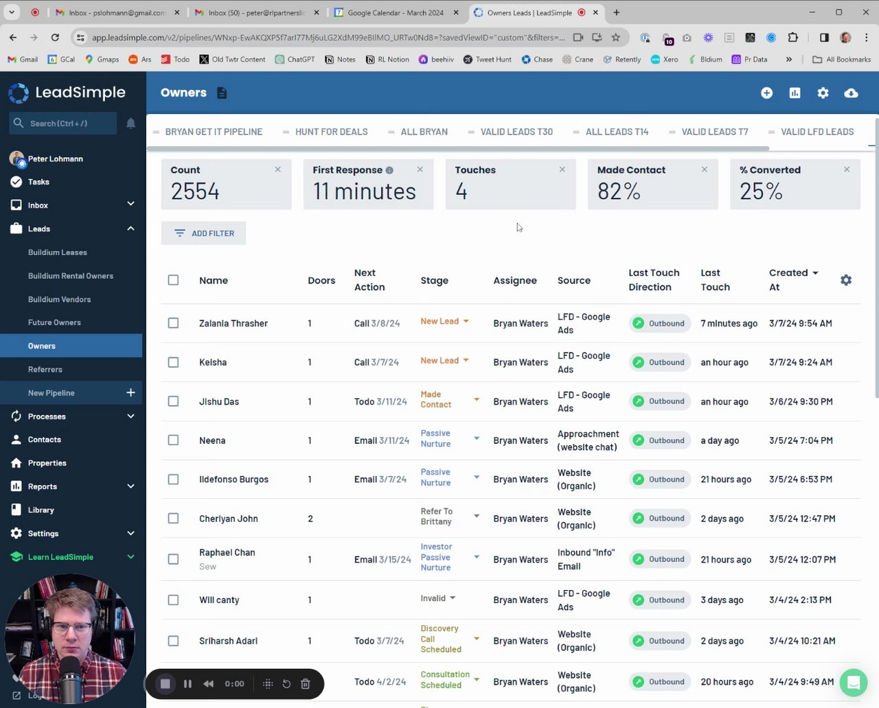Open pipeline settings gear in header
The width and height of the screenshot is (879, 708).
823,93
